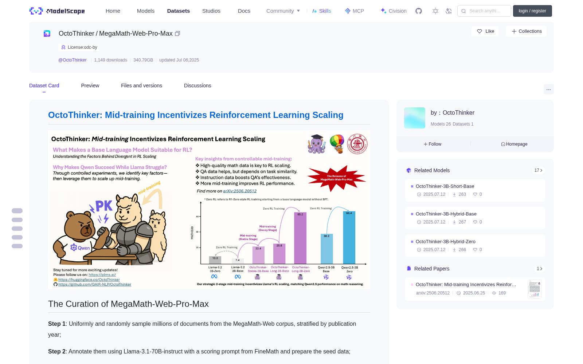The image size is (583, 364).
Task: Click the OctoThinker dataset avatar icon
Action: pyautogui.click(x=47, y=33)
